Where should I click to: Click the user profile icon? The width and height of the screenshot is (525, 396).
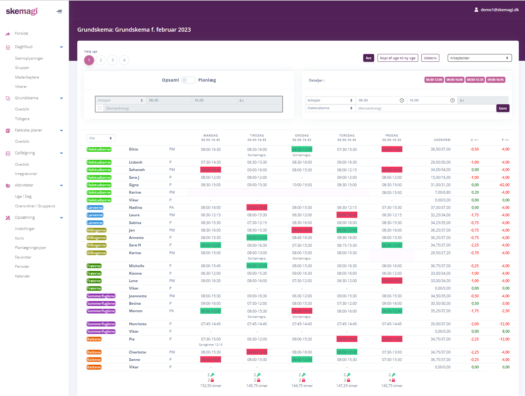476,10
